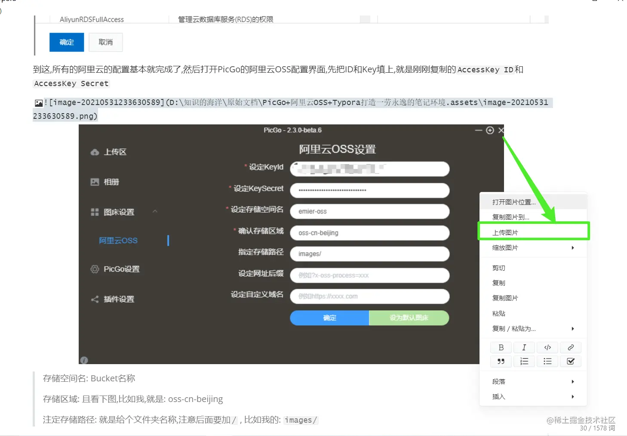The height and width of the screenshot is (436, 627).
Task: Click the quote line starting 存储区域
Action: (x=133, y=399)
